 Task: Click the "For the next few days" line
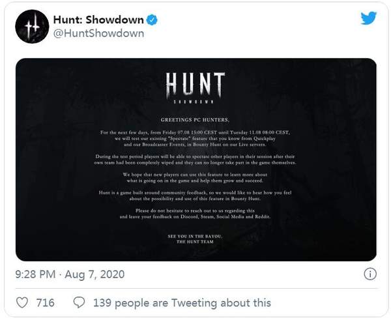point(195,133)
